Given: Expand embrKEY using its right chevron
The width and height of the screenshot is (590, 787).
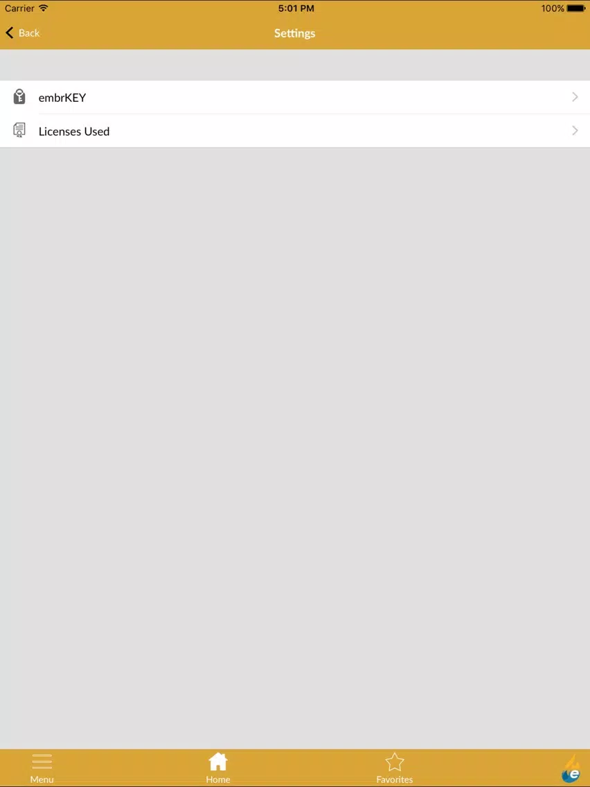Looking at the screenshot, I should pos(575,97).
